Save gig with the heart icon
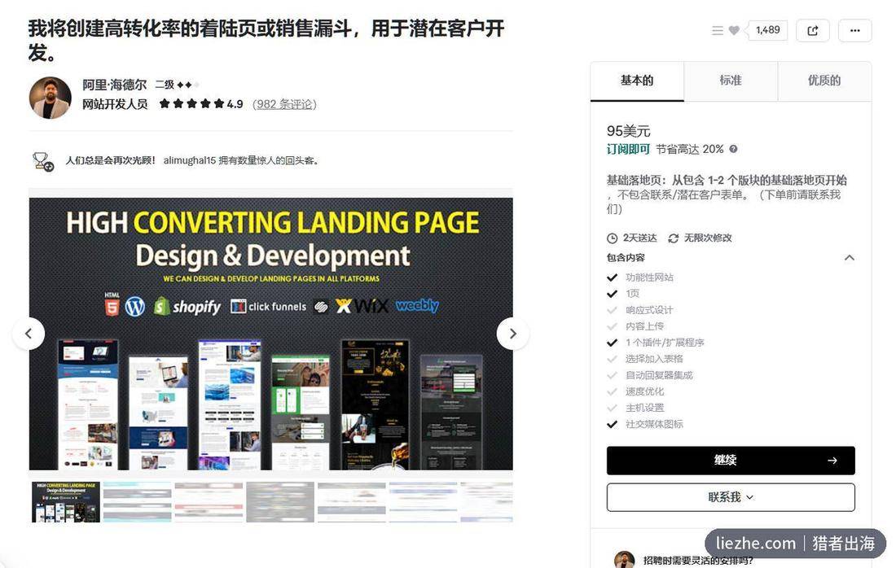The height and width of the screenshot is (568, 896). (x=734, y=30)
